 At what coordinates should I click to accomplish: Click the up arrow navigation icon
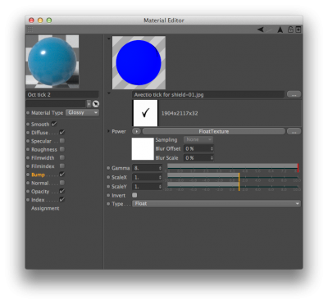point(280,29)
